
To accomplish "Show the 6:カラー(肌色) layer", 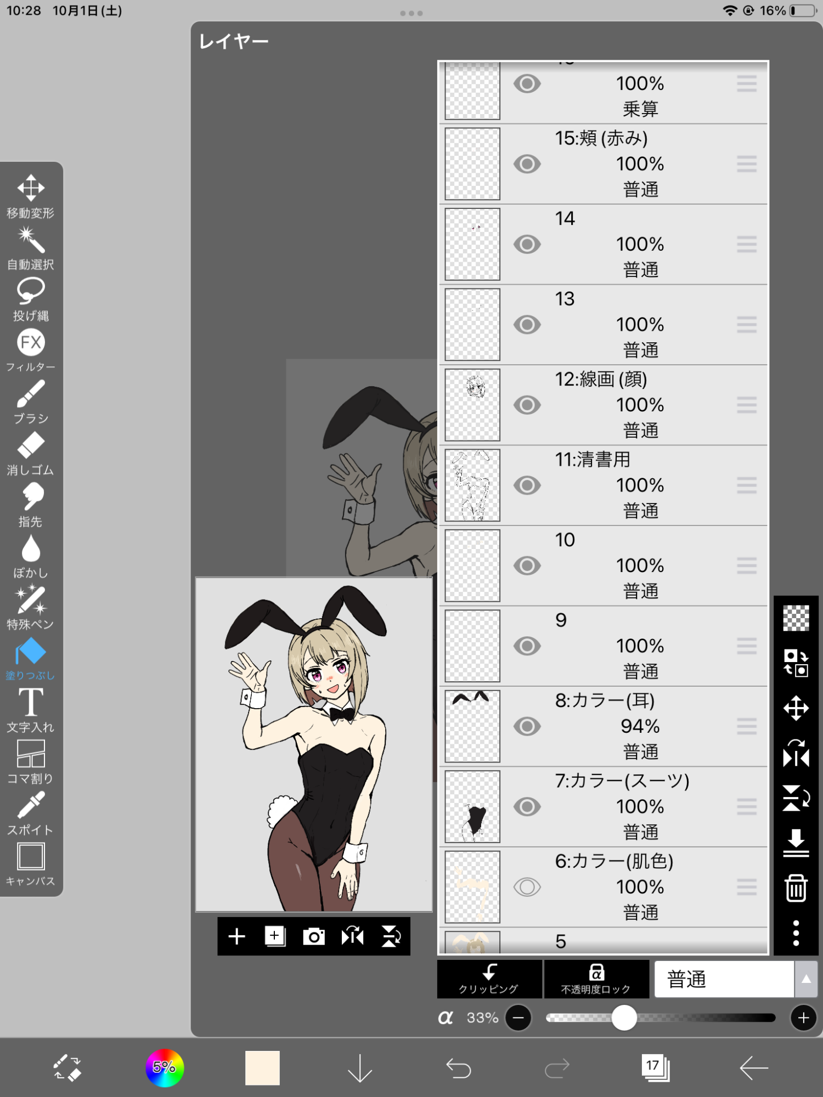I will [x=527, y=887].
